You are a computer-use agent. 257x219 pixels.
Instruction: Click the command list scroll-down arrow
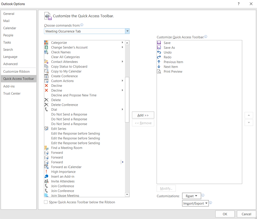(x=127, y=194)
